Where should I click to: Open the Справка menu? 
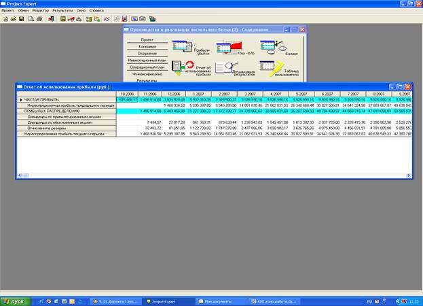pyautogui.click(x=96, y=11)
